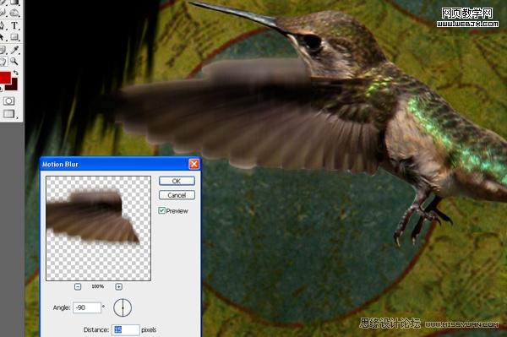Select the Eyedropper tool

(x=14, y=50)
